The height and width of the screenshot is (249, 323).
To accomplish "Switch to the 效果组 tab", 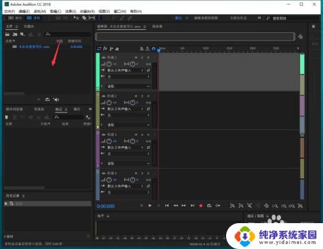I will pyautogui.click(x=39, y=109).
